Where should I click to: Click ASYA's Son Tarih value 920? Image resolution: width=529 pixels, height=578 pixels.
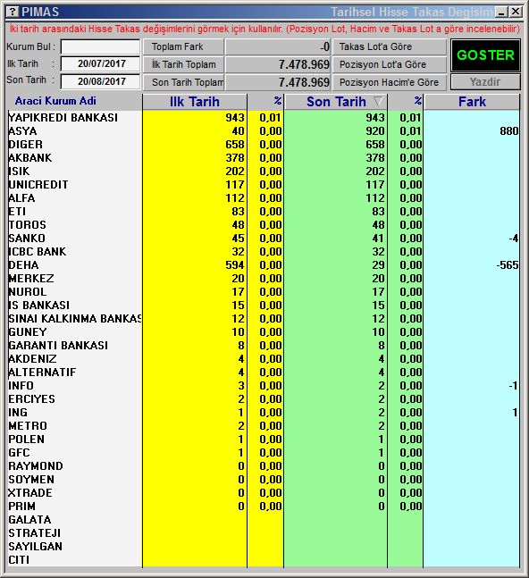[x=375, y=130]
